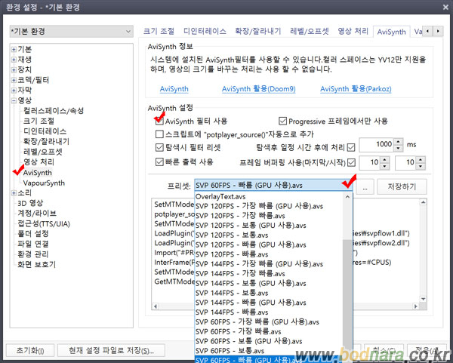This screenshot has height=363, width=453.
Task: Expand the 자막 tree node
Action: (14, 90)
